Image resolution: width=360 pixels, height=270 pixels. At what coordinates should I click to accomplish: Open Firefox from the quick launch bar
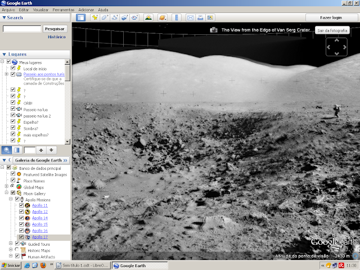click(43, 265)
